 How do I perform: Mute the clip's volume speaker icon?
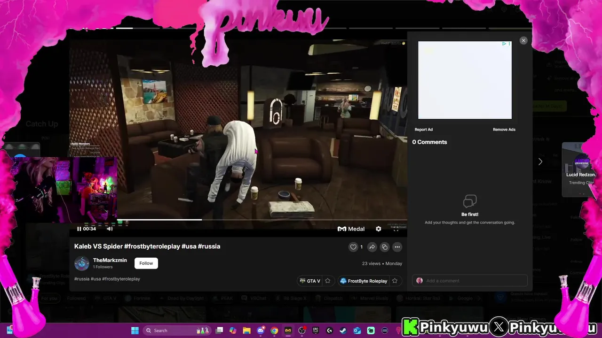point(110,229)
